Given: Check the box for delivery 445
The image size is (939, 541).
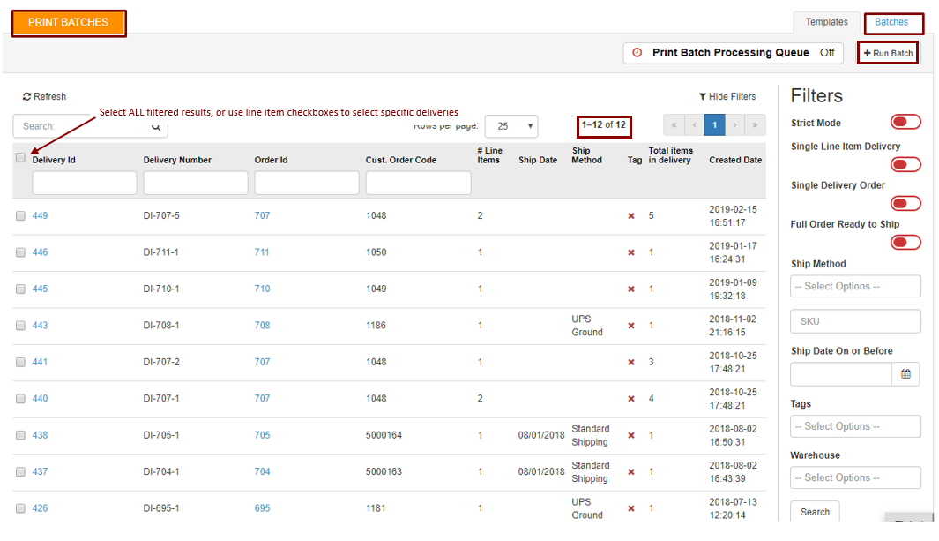Looking at the screenshot, I should [x=20, y=289].
